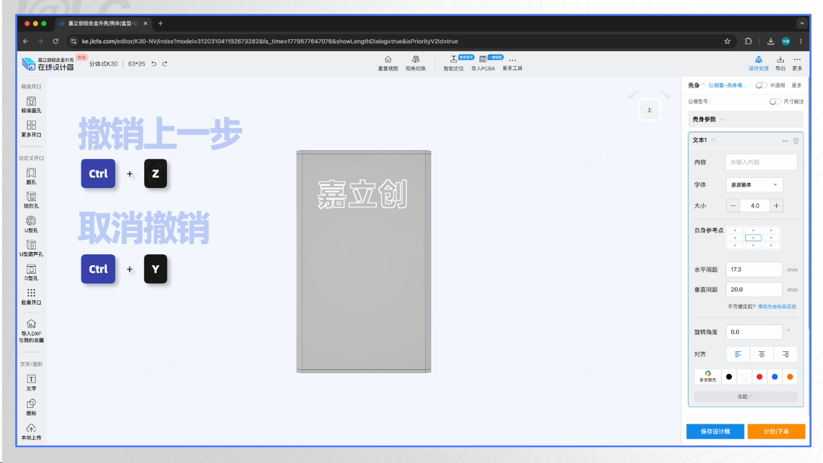Open 更多工具 more tools
The image size is (823, 463).
point(513,63)
